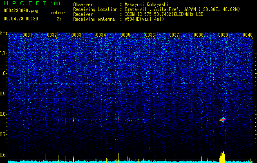Click the 0.6 kHz frequency axis label
This screenshot has width=257, height=163.
click(x=3, y=155)
